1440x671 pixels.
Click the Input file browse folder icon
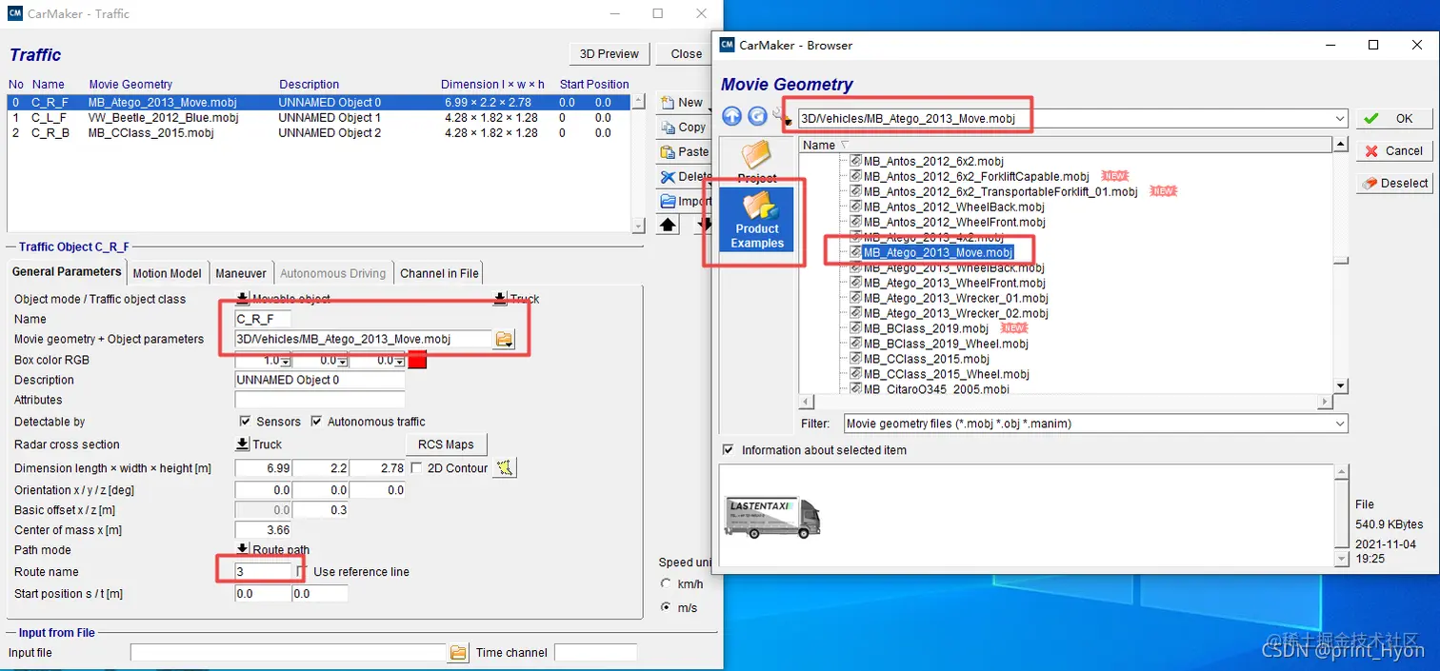pos(458,653)
